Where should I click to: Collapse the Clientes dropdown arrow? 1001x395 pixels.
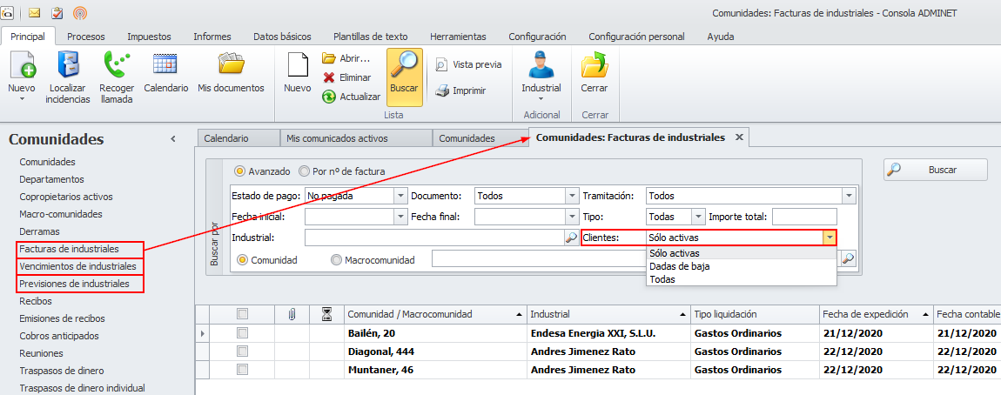(830, 238)
